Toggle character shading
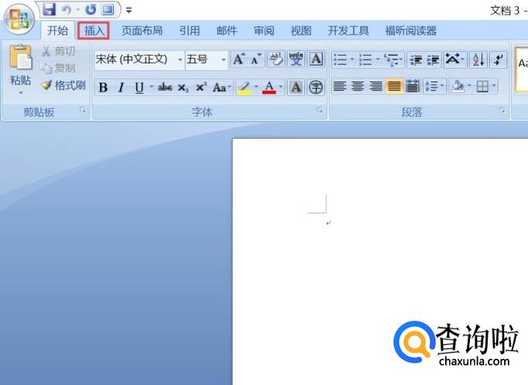The height and width of the screenshot is (385, 528). click(x=296, y=88)
